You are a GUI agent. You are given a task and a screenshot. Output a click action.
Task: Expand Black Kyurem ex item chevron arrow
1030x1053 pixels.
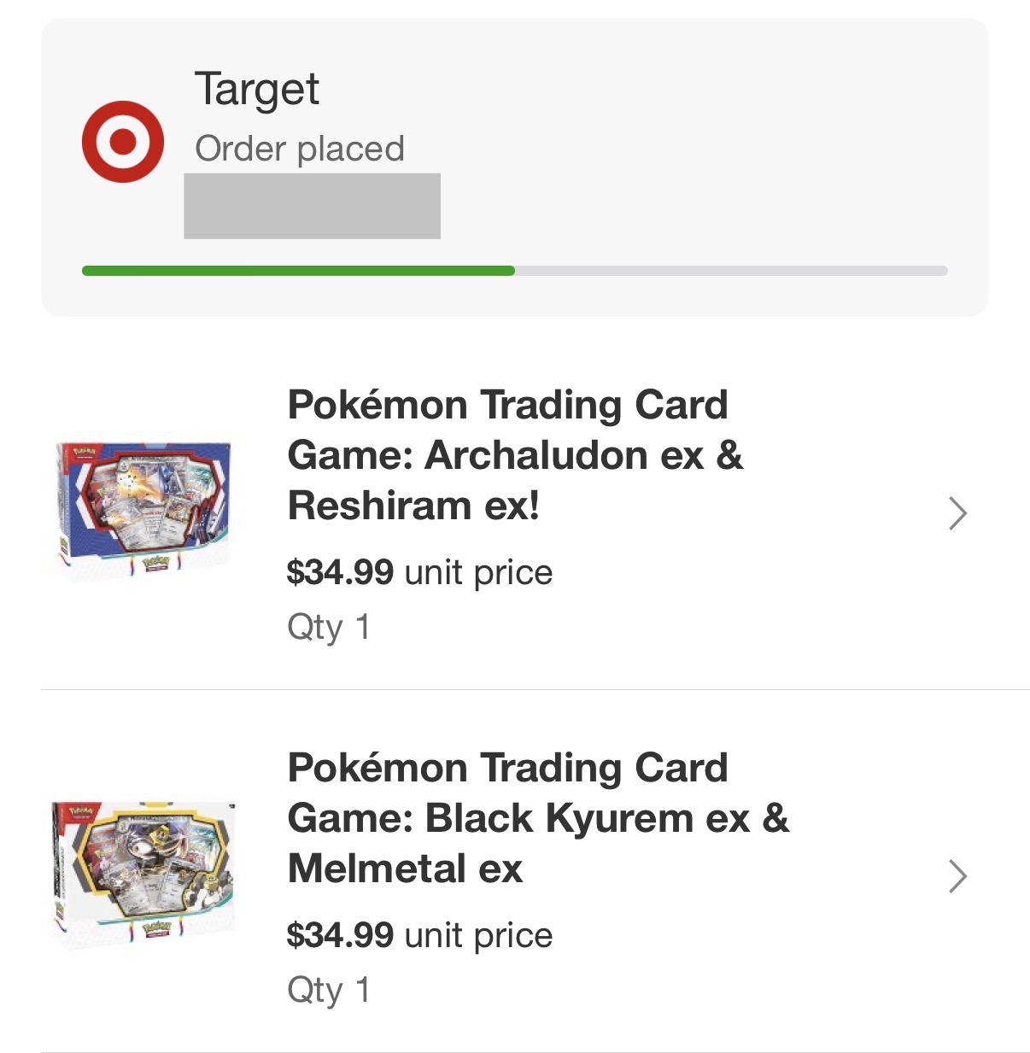958,876
